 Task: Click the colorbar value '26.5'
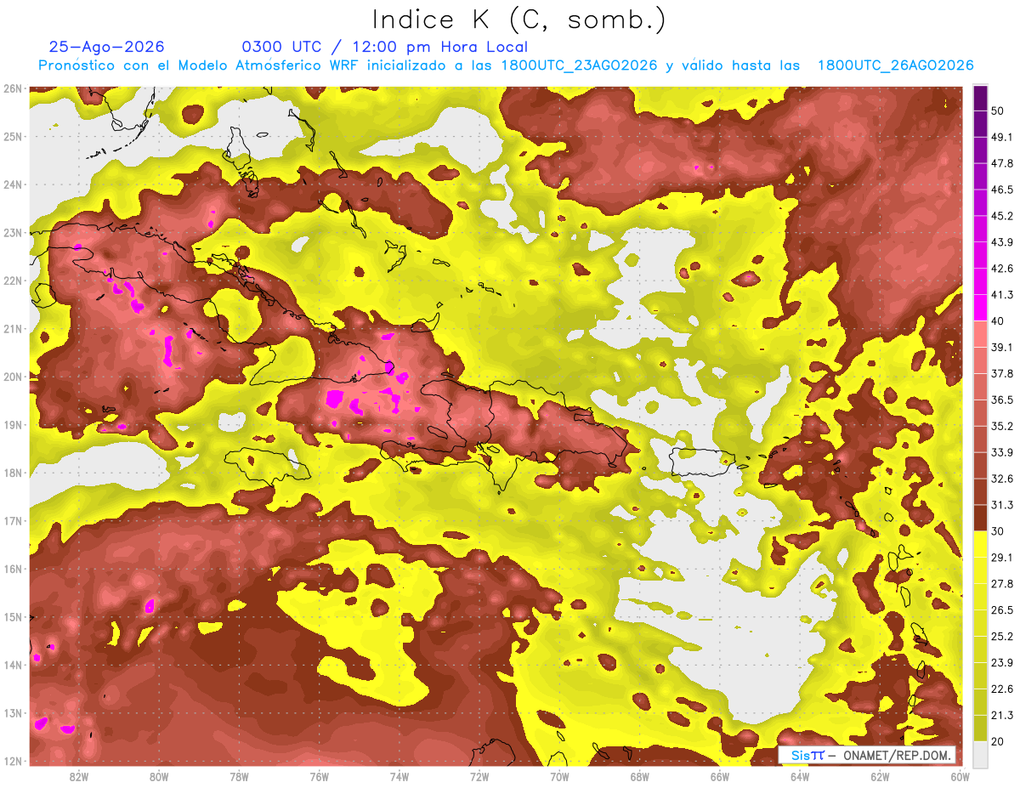(1002, 610)
